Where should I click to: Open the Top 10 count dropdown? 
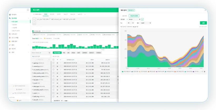click(x=130, y=23)
